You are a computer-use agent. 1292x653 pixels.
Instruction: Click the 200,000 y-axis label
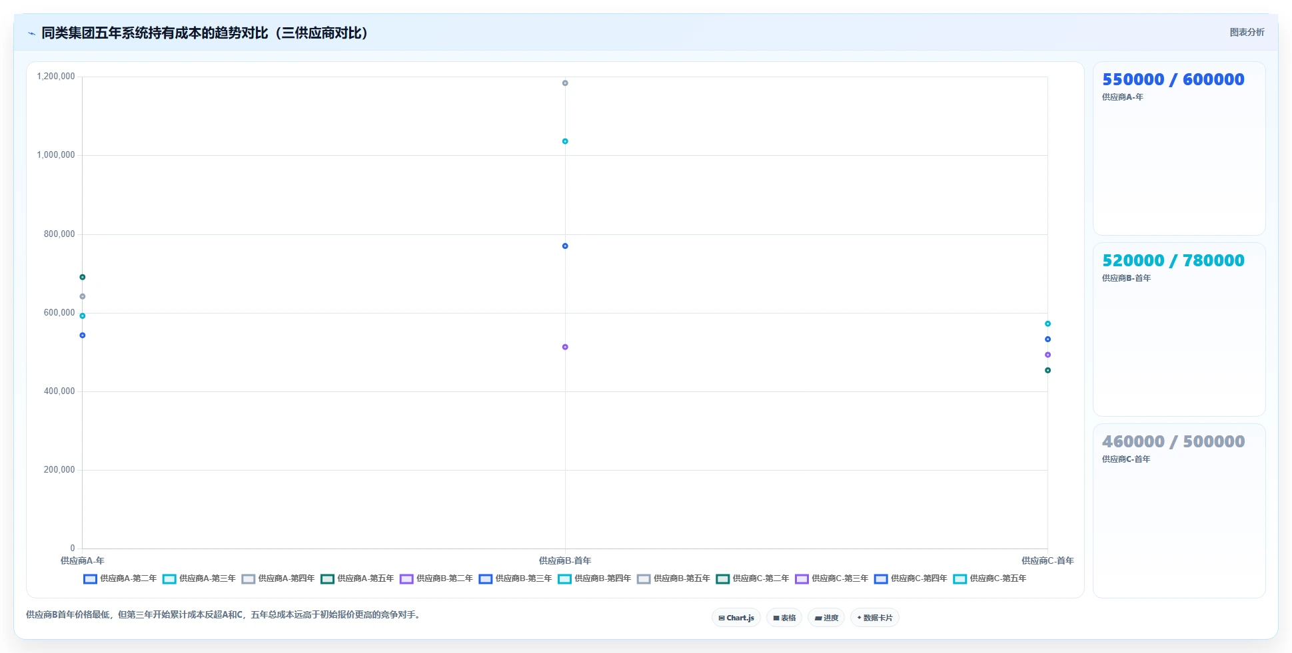click(59, 470)
